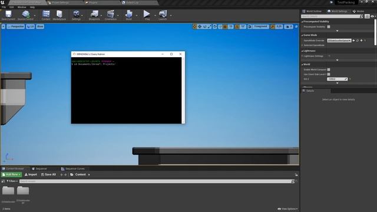Image resolution: width=377 pixels, height=212 pixels.
Task: Open the Content toolbar icon
Action: [46, 15]
